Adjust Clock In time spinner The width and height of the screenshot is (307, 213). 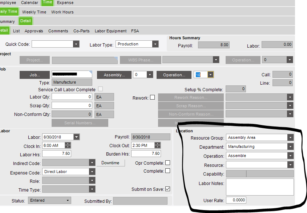pyautogui.click(x=68, y=145)
